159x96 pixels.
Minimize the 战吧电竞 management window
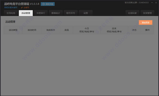[x=152, y=3]
